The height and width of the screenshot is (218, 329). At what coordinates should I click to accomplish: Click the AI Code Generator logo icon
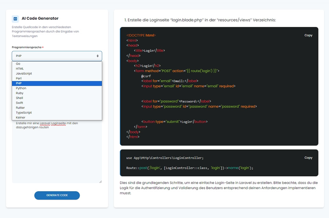pyautogui.click(x=15, y=19)
